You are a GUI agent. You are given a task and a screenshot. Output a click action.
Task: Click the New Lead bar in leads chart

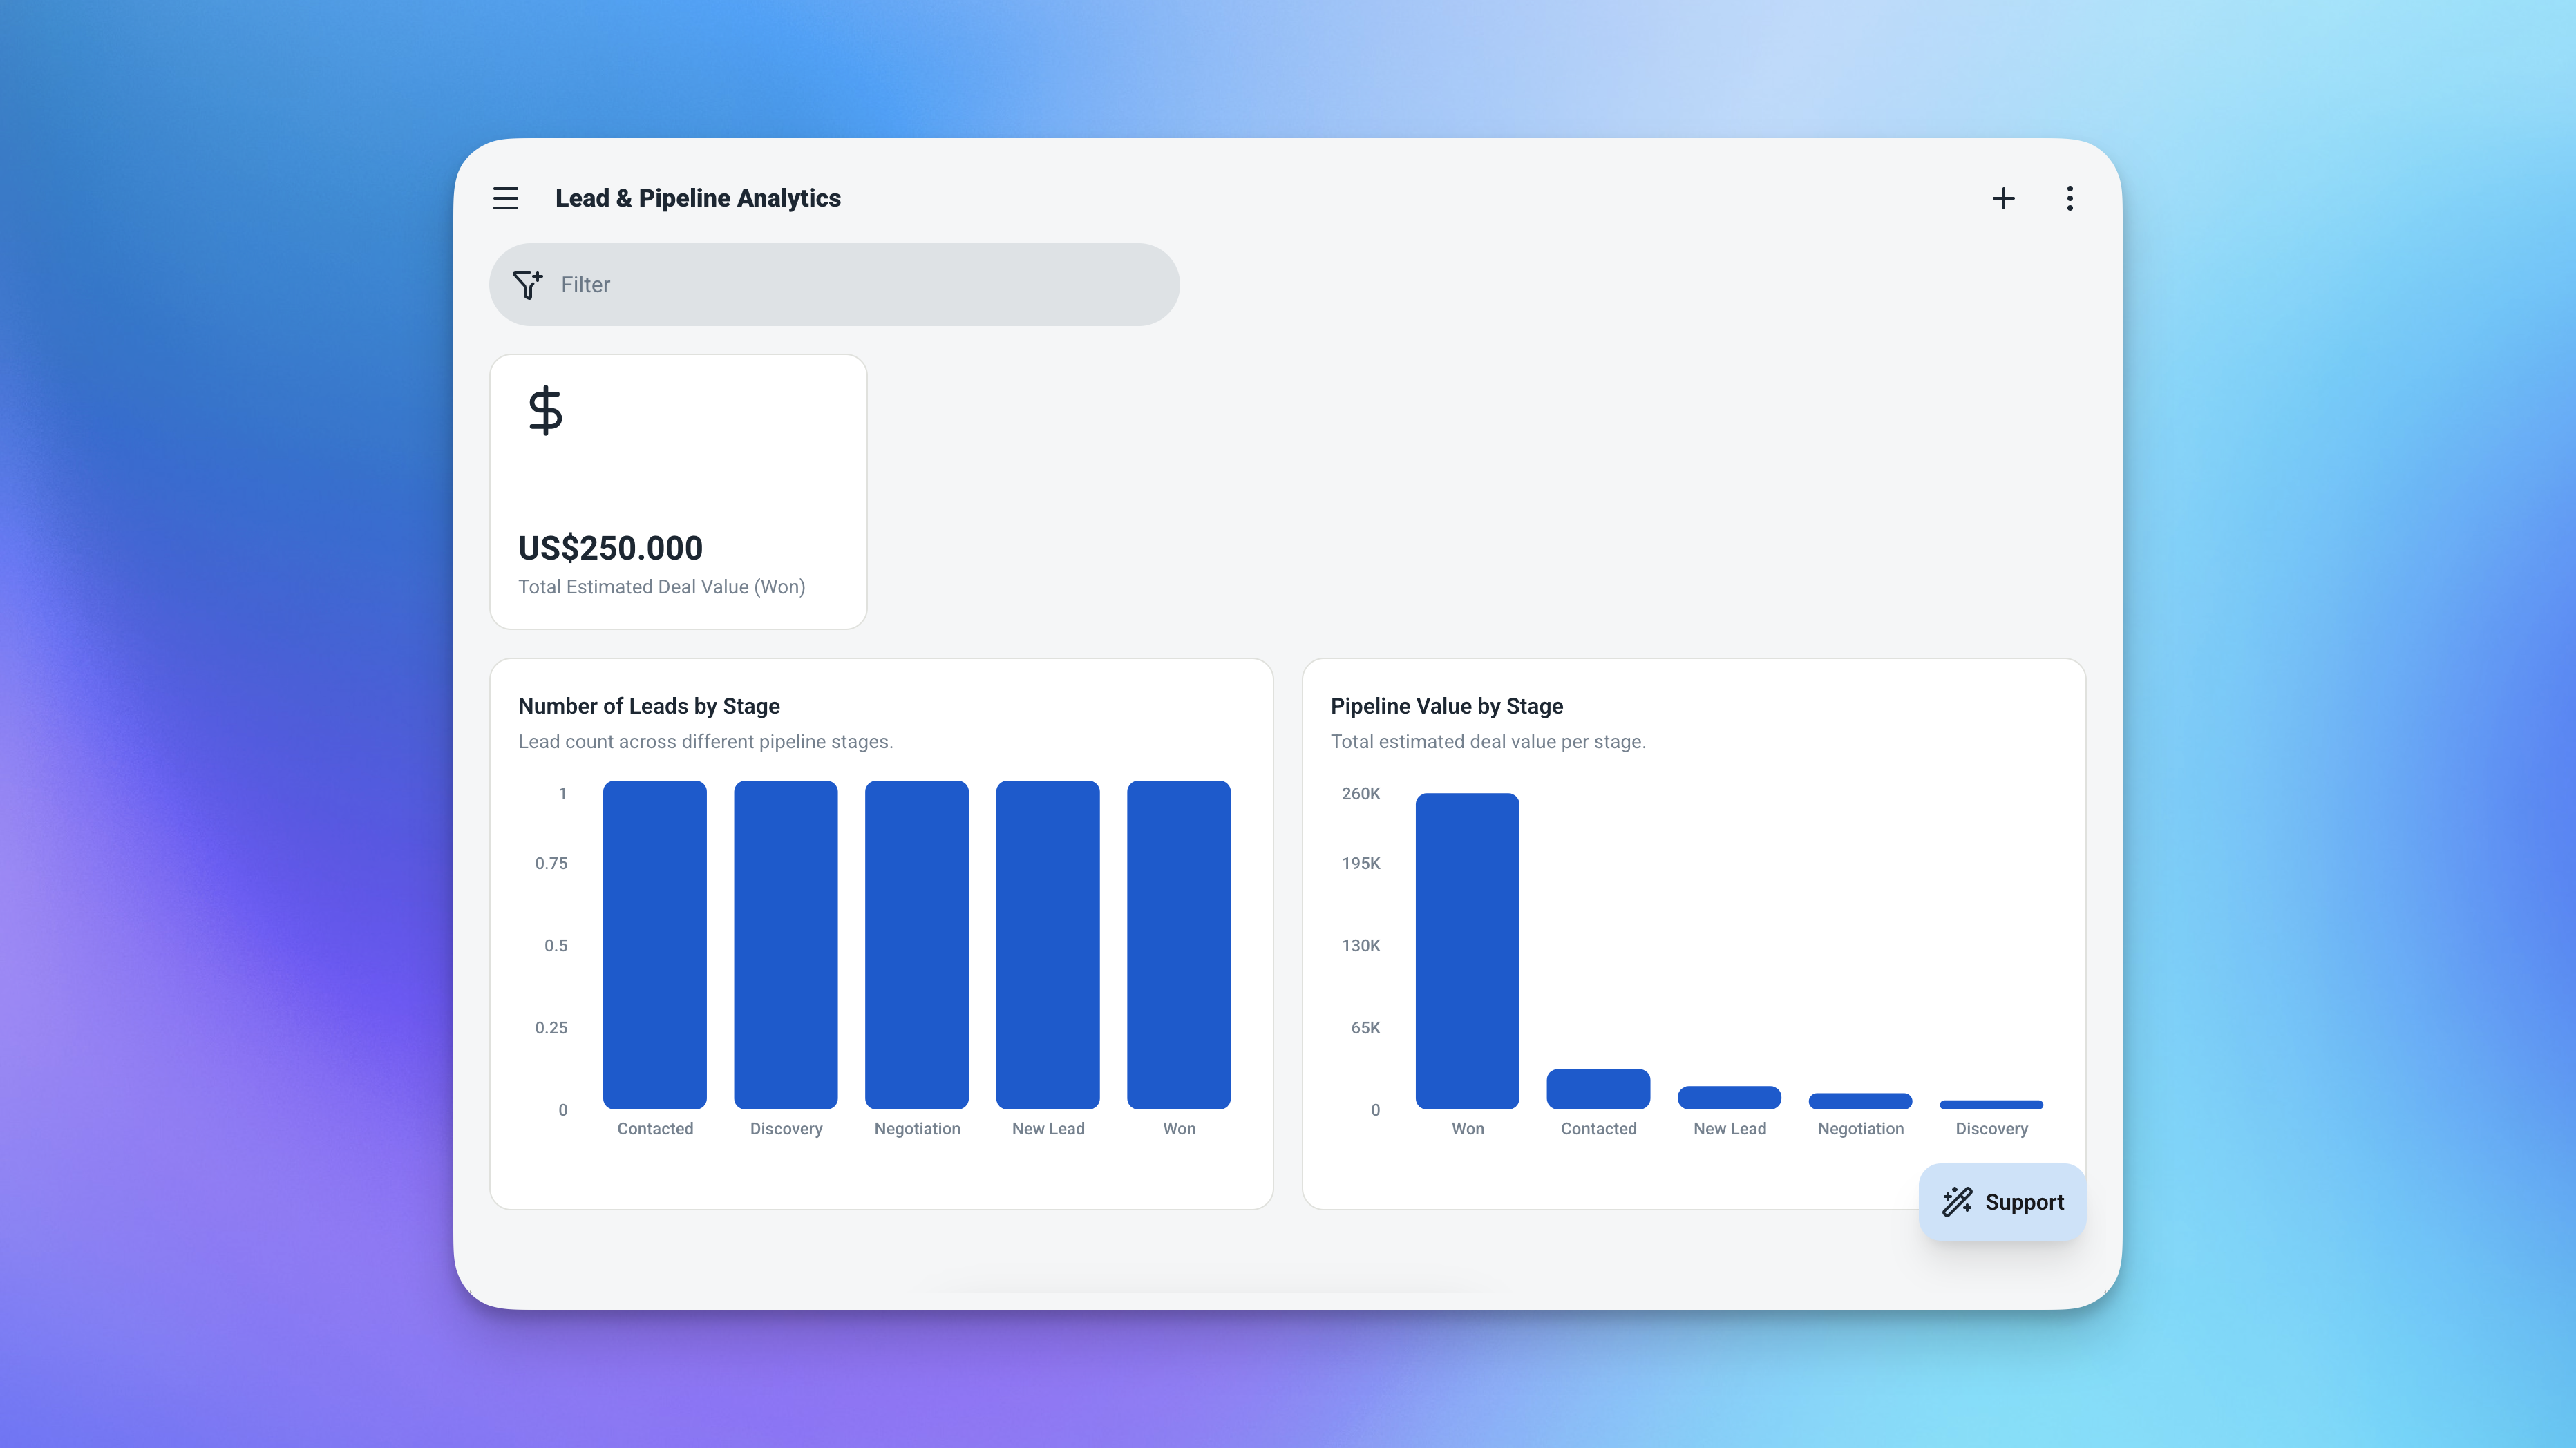click(1047, 944)
